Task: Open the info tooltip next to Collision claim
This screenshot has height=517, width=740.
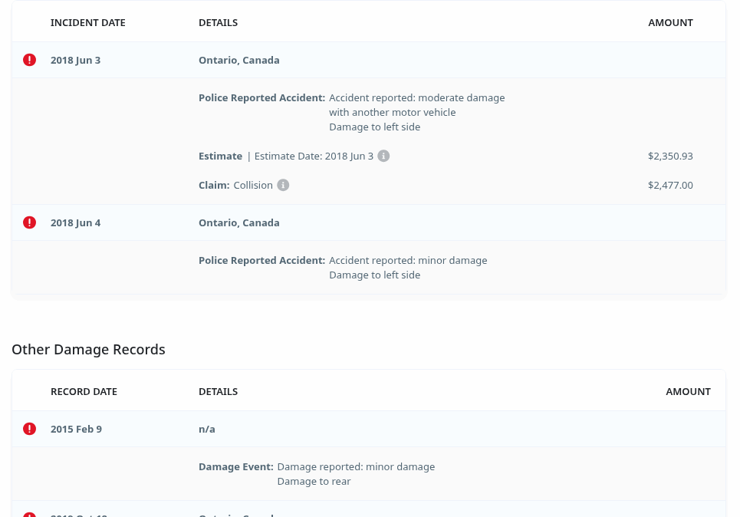Action: [x=283, y=185]
